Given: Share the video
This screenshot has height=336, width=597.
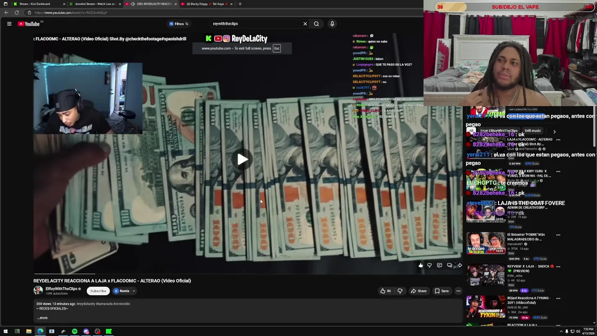Looking at the screenshot, I should tap(418, 291).
